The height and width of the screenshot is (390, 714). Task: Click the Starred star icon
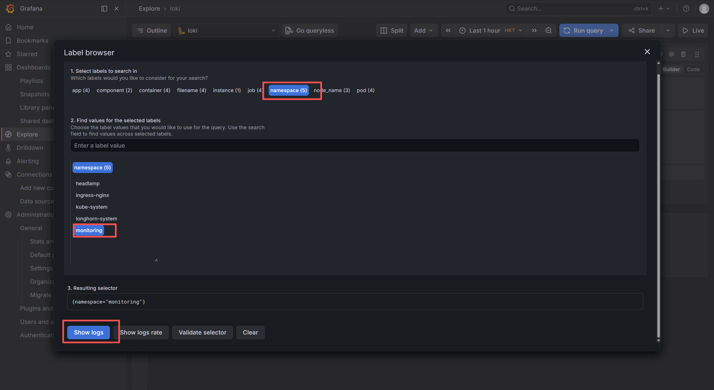point(9,54)
